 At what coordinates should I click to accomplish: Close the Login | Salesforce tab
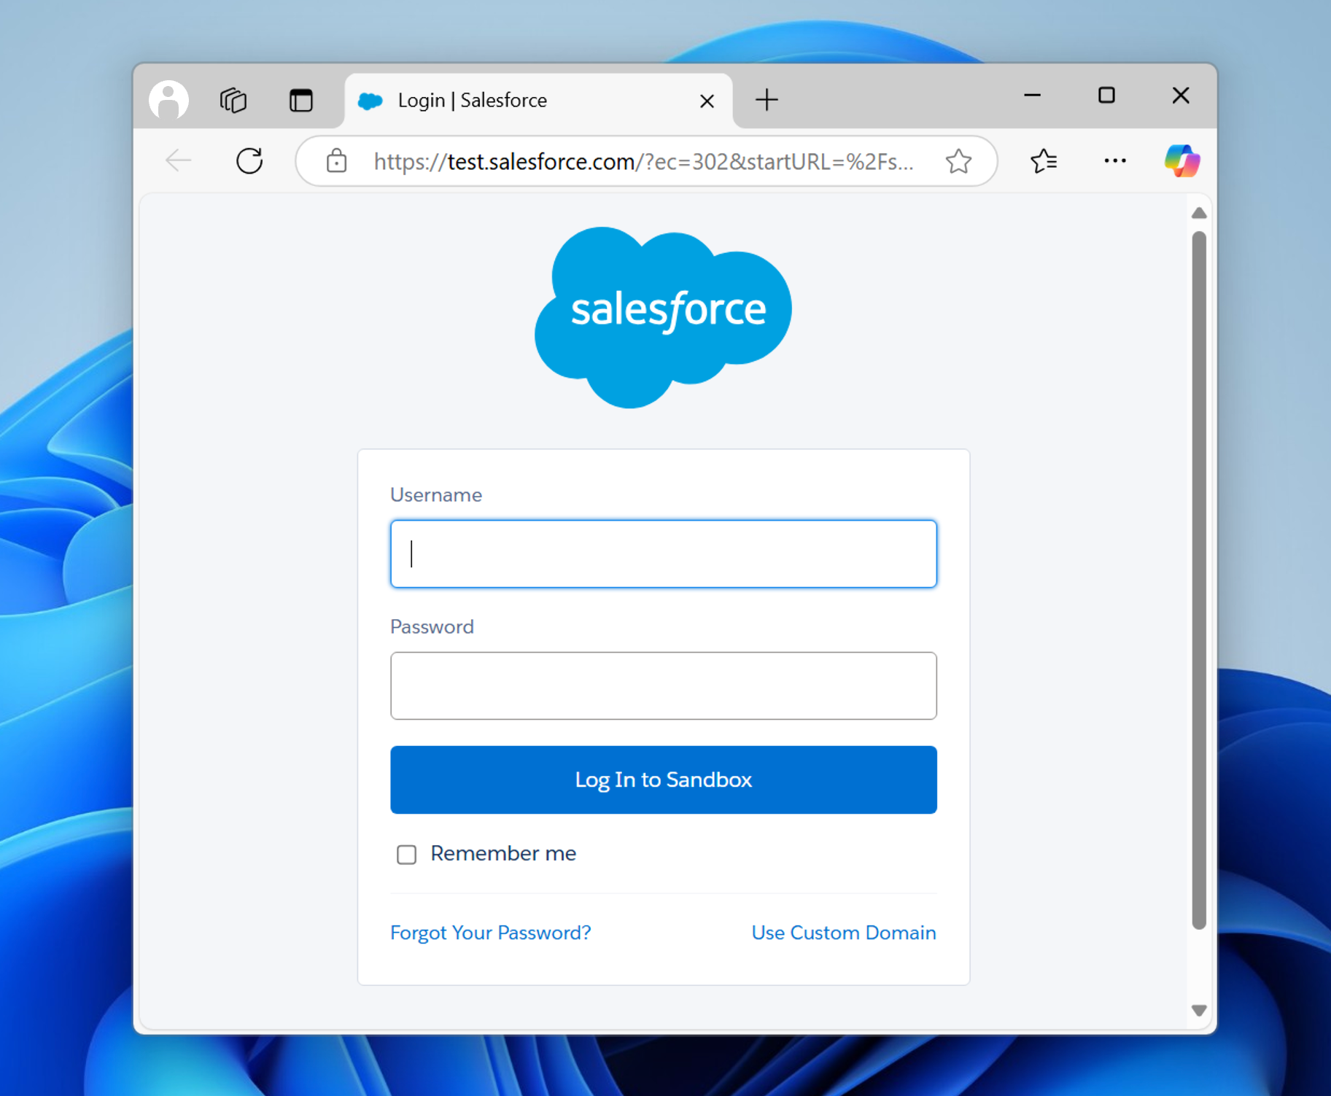pyautogui.click(x=707, y=101)
